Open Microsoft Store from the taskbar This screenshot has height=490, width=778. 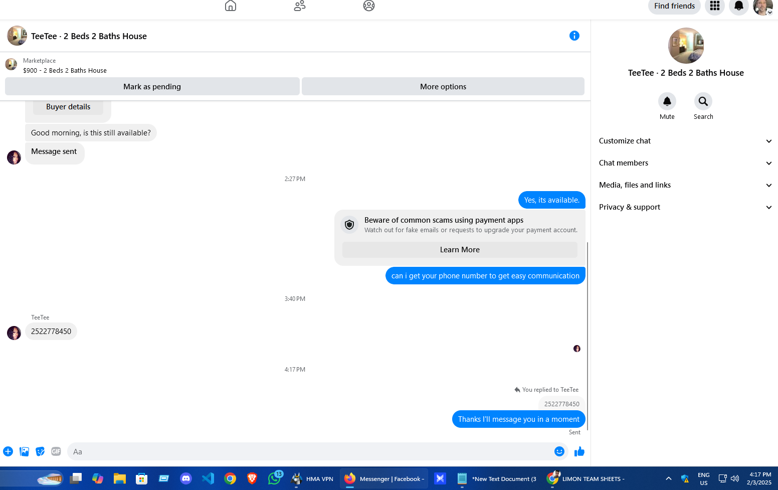pos(142,478)
